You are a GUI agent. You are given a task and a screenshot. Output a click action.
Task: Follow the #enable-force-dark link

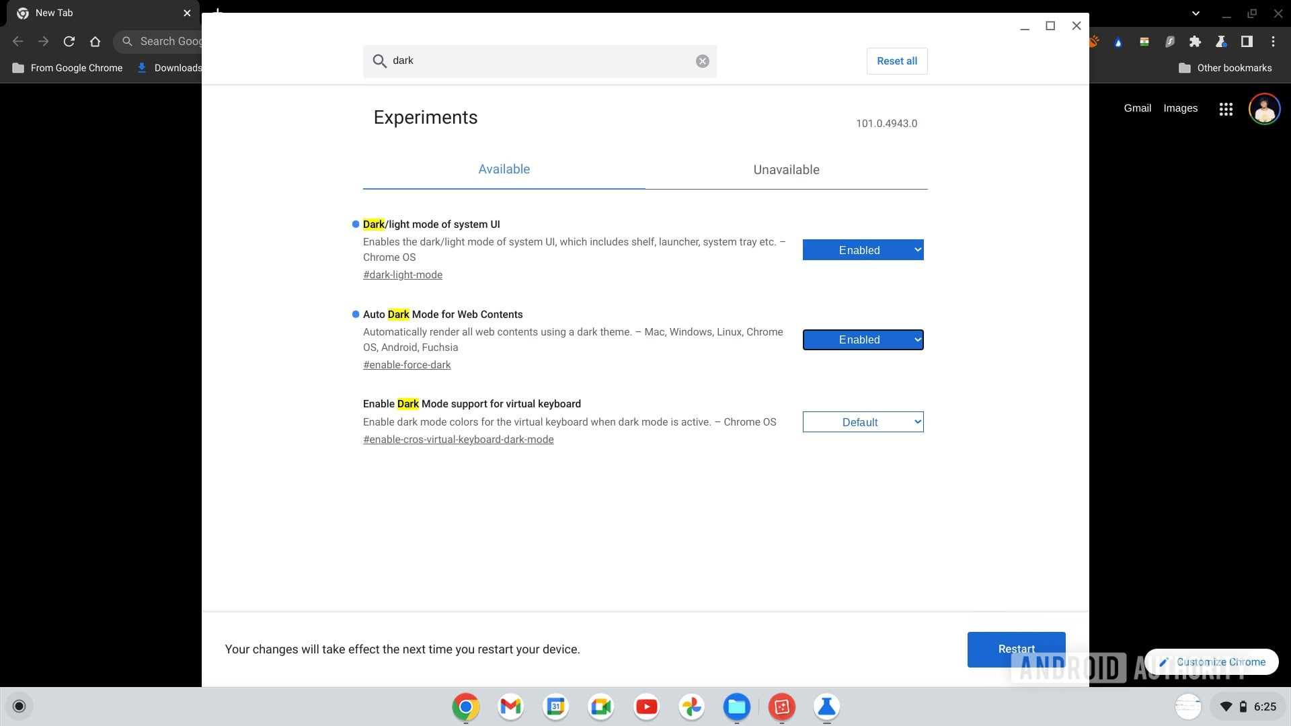(x=407, y=365)
